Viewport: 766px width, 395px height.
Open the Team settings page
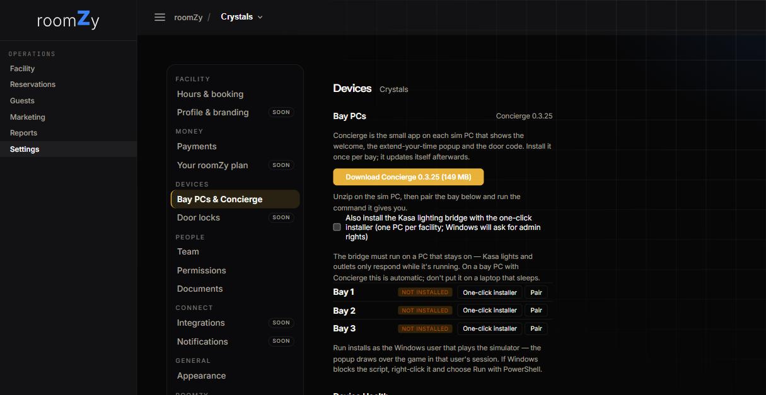point(235,251)
